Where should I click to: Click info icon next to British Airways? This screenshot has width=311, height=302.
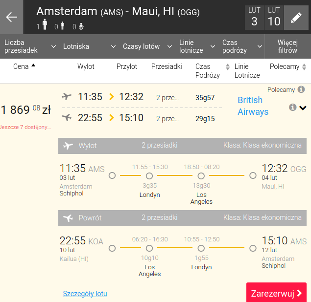point(292,108)
